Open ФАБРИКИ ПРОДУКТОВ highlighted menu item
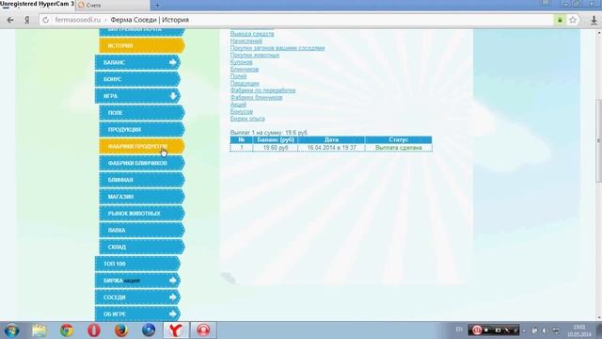 coord(142,147)
